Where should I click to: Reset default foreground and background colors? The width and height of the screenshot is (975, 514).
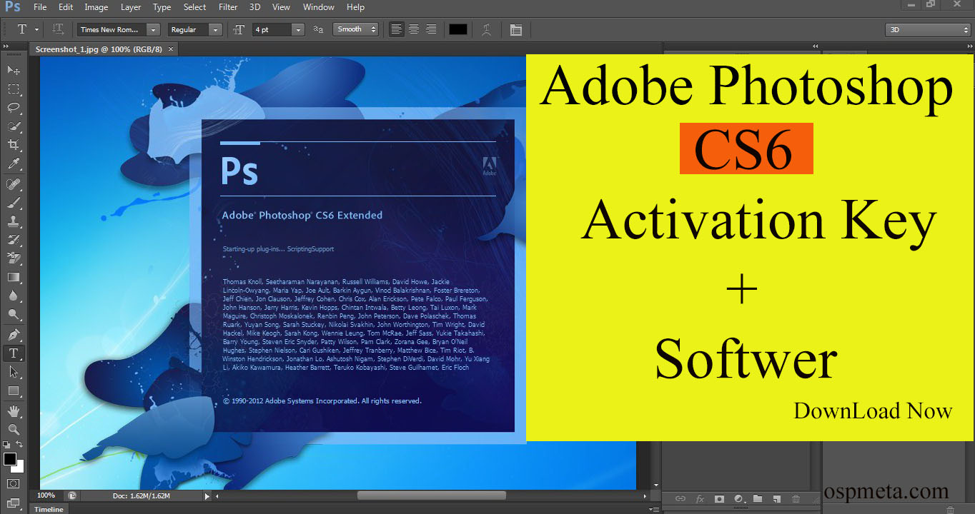click(6, 444)
